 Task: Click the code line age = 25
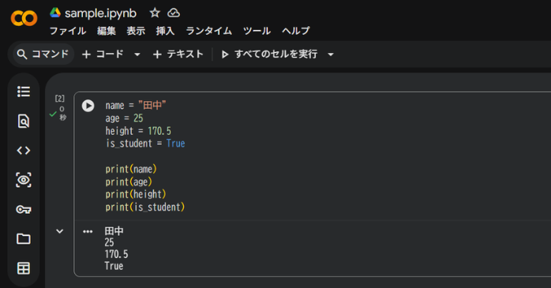click(x=124, y=118)
